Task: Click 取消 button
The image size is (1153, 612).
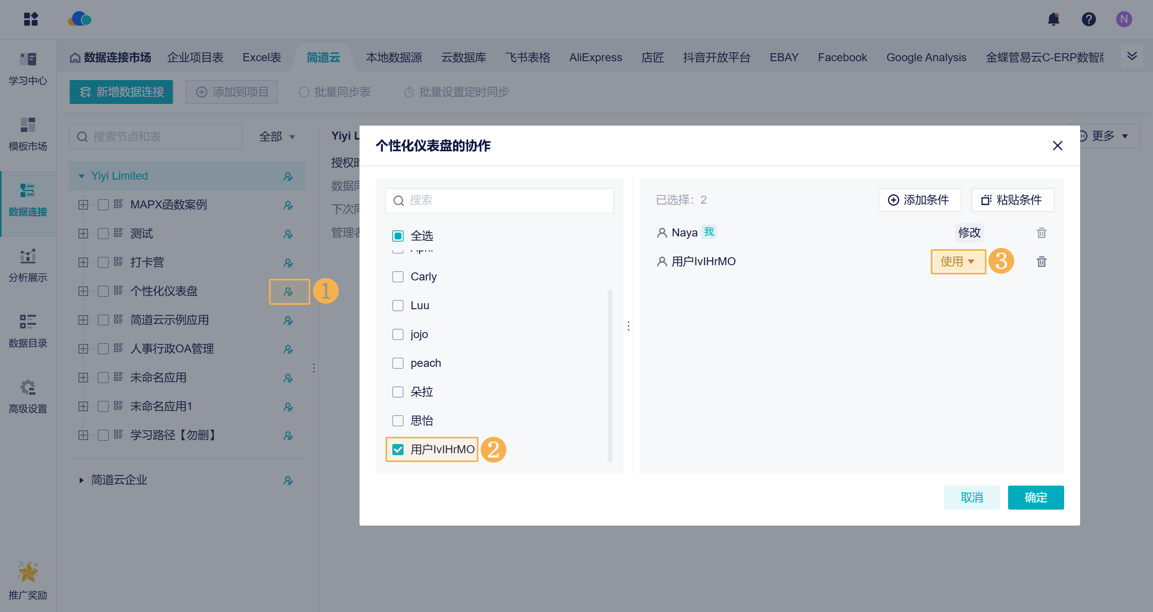Action: (x=971, y=498)
